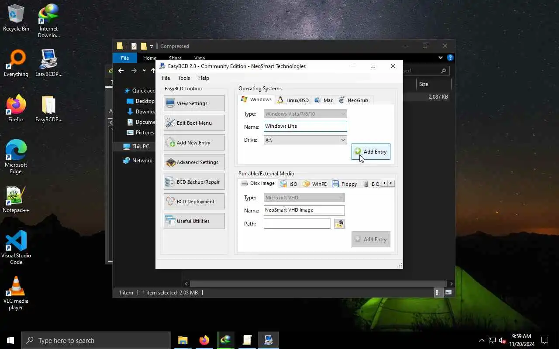Open Advanced Settings page

(x=194, y=162)
